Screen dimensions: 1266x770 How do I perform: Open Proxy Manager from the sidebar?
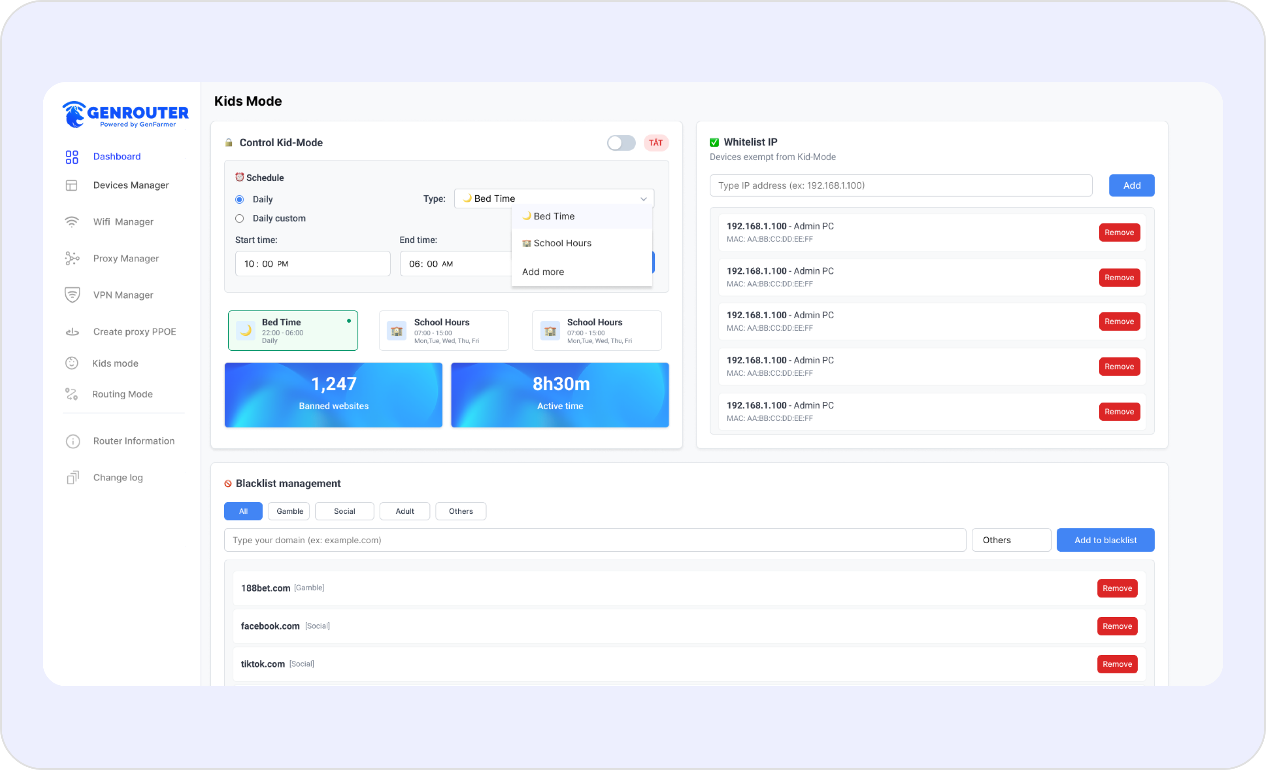(72, 258)
